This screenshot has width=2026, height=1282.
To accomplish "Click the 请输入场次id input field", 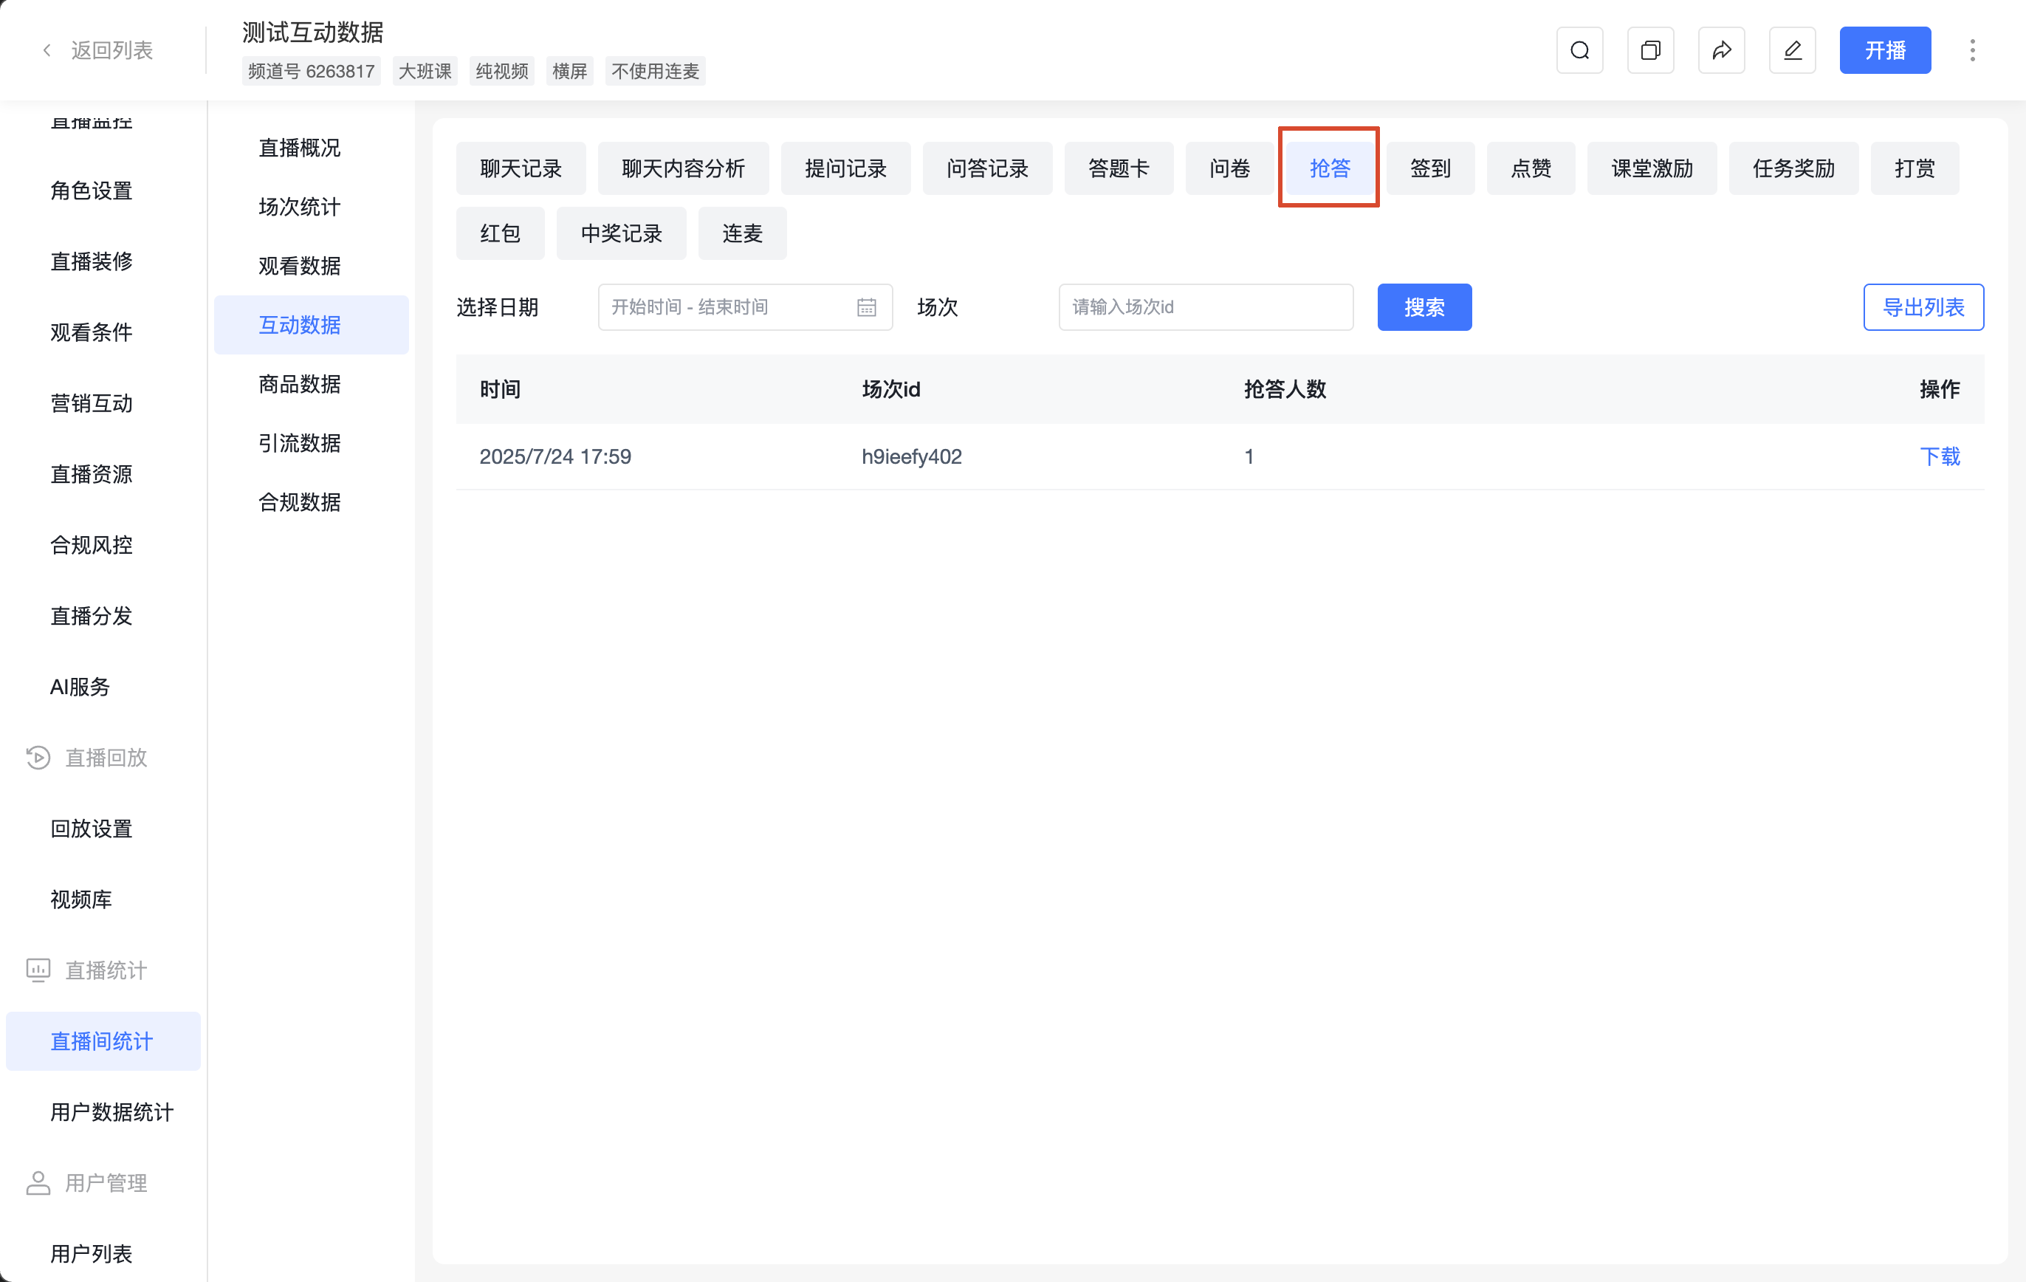I will tap(1206, 307).
